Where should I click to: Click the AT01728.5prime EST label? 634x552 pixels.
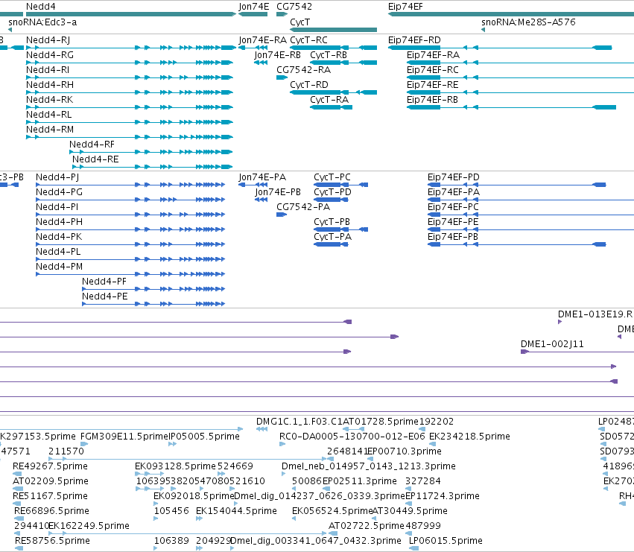coord(381,422)
